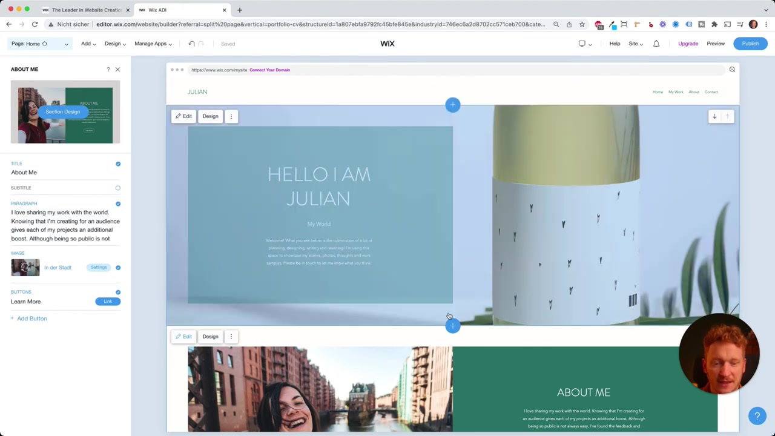Screen dimensions: 775x436
Task: Click Section Design on the thumbnail
Action: coord(62,112)
